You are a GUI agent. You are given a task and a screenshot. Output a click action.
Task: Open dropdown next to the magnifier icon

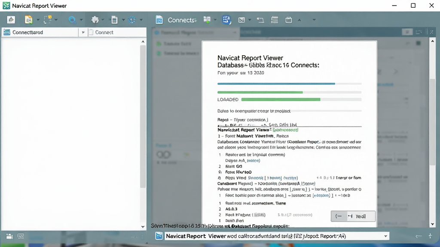click(x=81, y=20)
